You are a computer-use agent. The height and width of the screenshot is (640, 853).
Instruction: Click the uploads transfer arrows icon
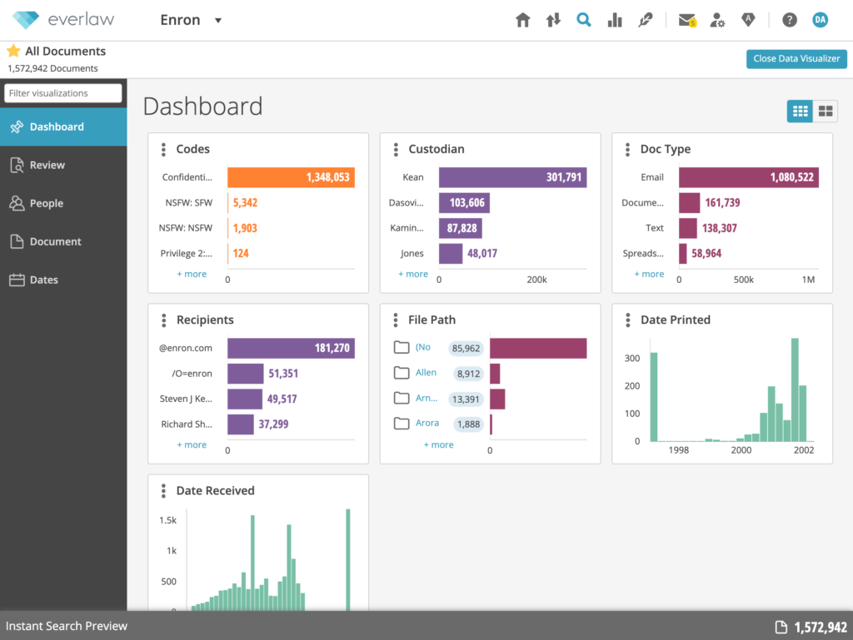[553, 20]
